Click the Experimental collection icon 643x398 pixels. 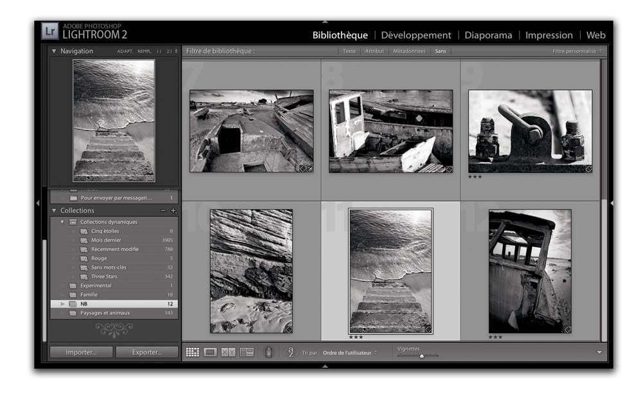73,285
